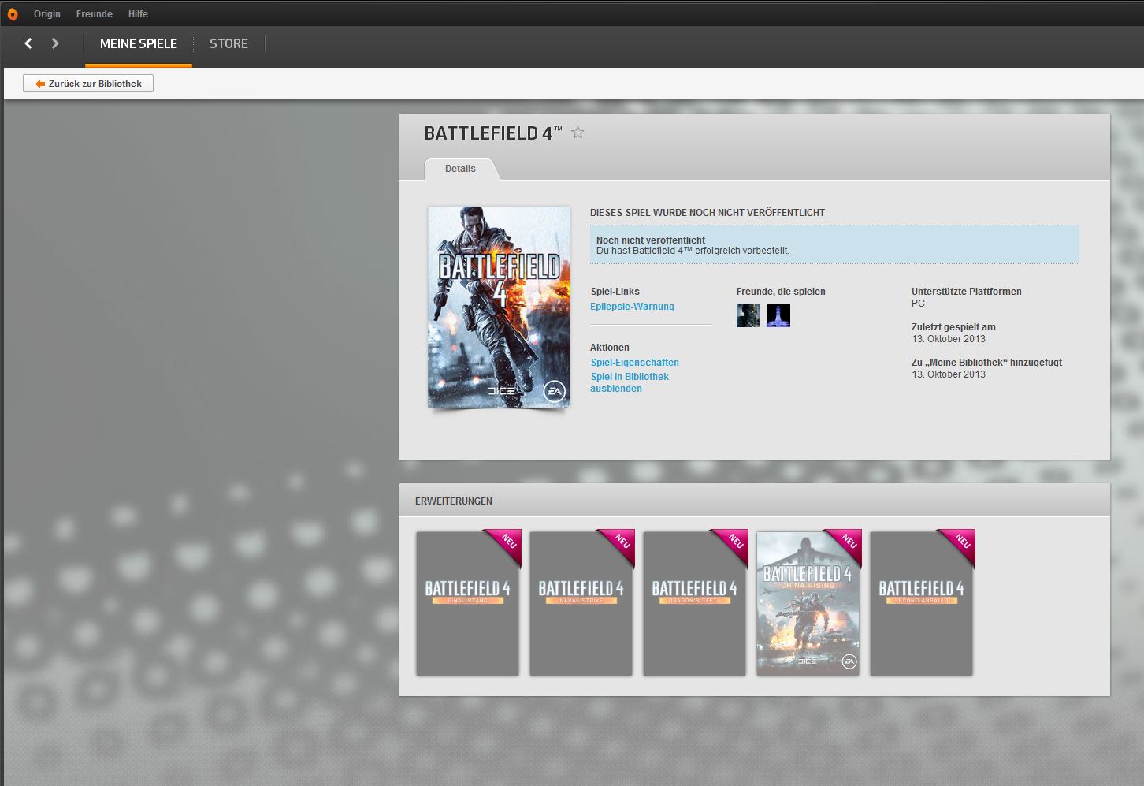Click the Origin logo icon

pyautogui.click(x=13, y=13)
